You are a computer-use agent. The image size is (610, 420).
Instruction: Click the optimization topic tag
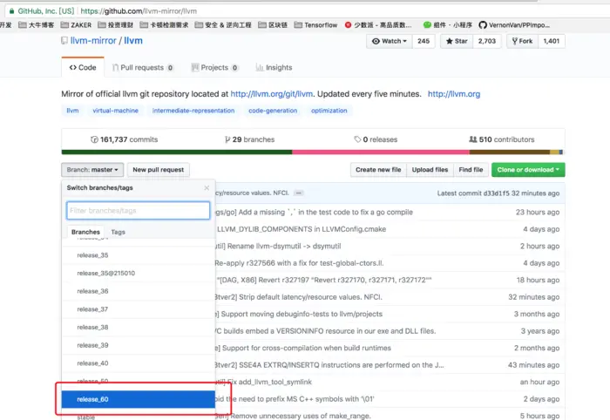329,111
